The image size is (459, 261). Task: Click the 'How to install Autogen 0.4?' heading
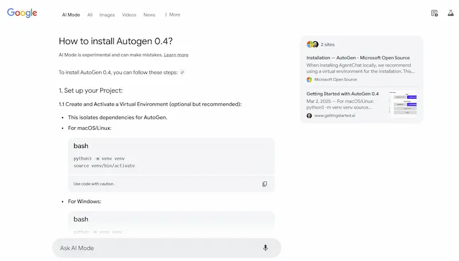pos(116,41)
